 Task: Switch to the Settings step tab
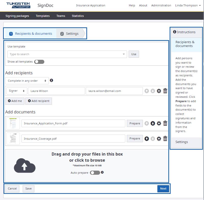tap(70, 34)
